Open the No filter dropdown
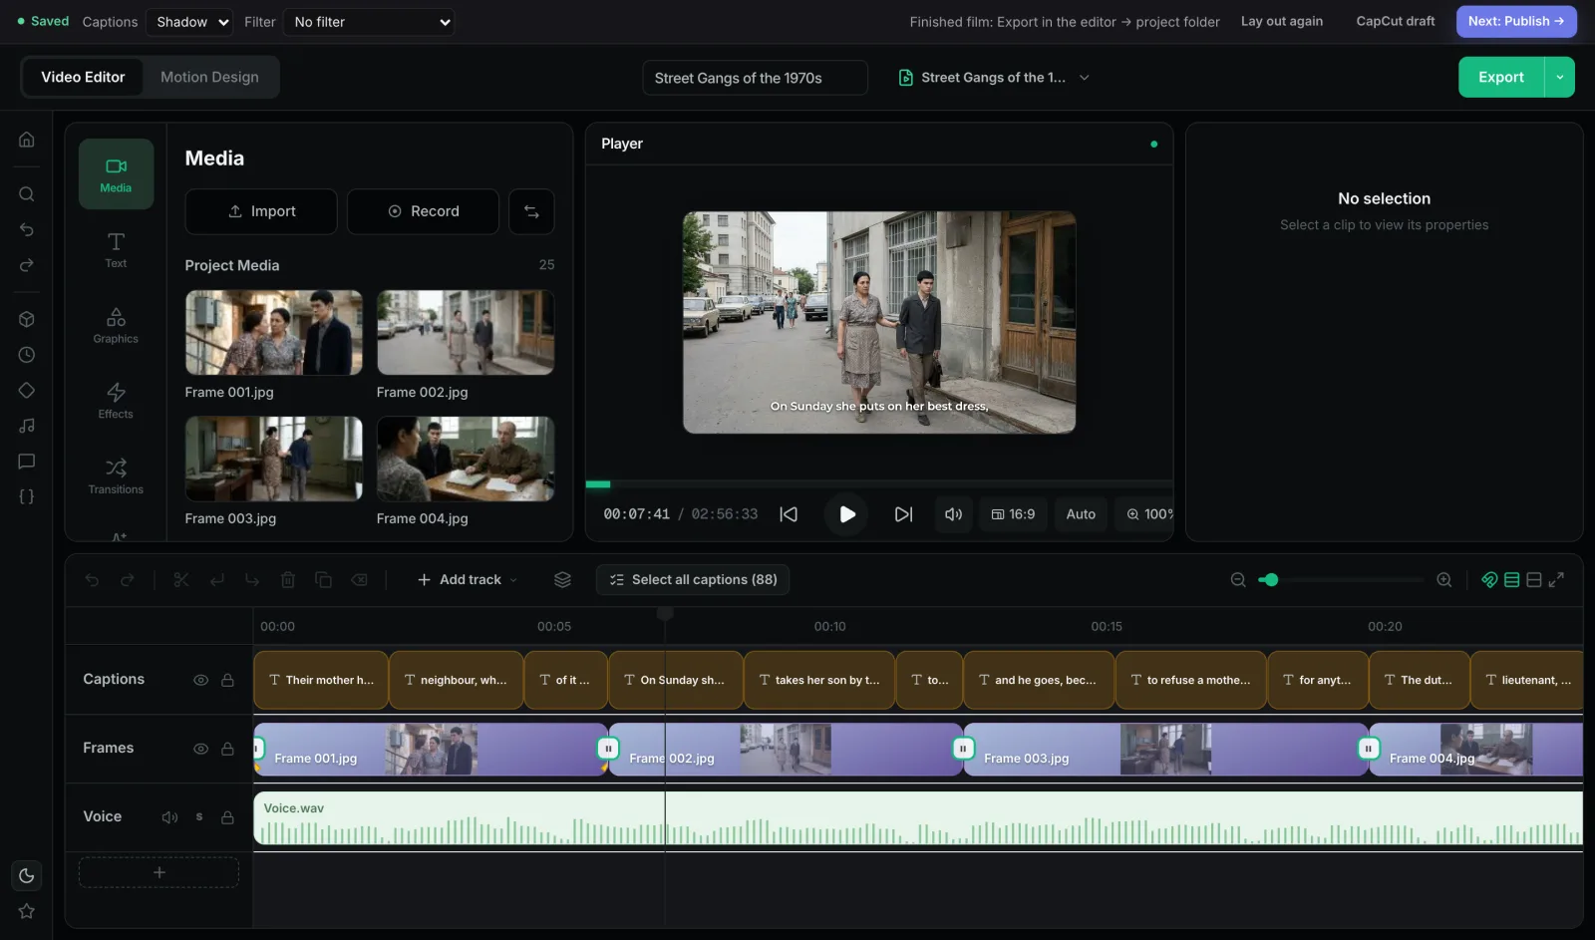This screenshot has width=1595, height=940. [369, 22]
